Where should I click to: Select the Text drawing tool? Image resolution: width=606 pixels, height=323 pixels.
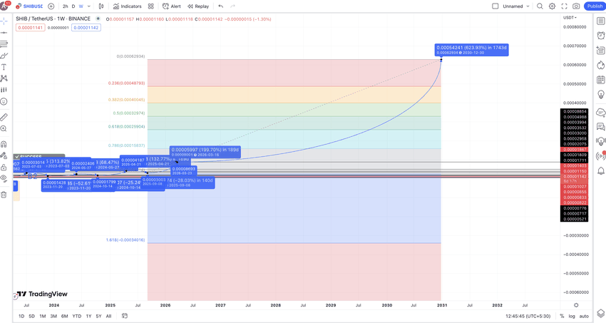[4, 67]
